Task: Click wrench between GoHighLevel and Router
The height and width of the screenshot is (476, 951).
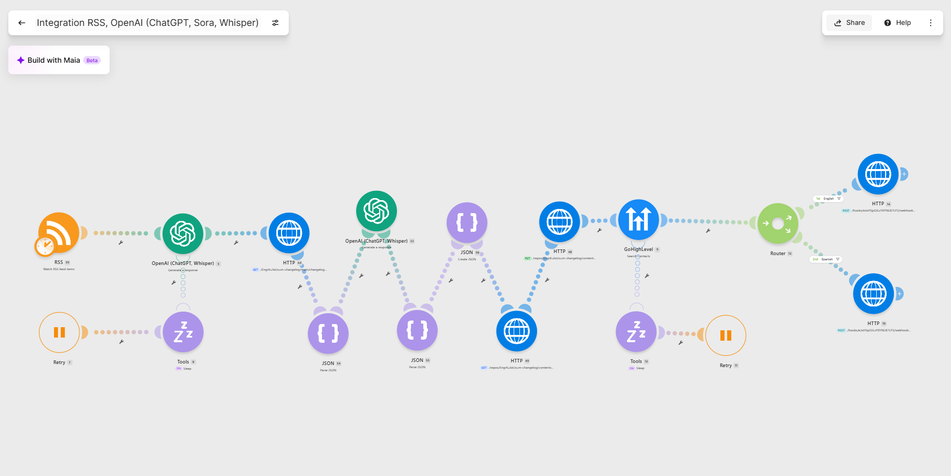Action: point(708,231)
